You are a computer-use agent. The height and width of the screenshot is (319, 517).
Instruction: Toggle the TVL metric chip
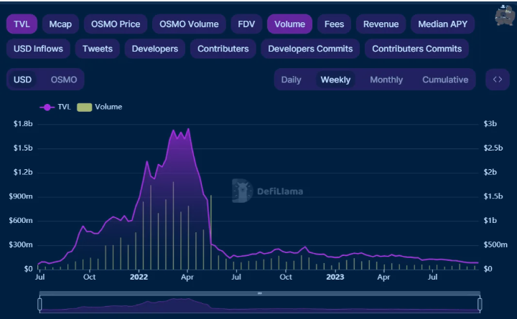(x=22, y=24)
